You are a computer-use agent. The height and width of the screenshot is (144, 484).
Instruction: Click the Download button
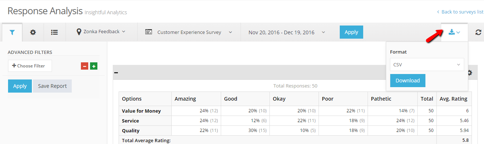(x=407, y=81)
